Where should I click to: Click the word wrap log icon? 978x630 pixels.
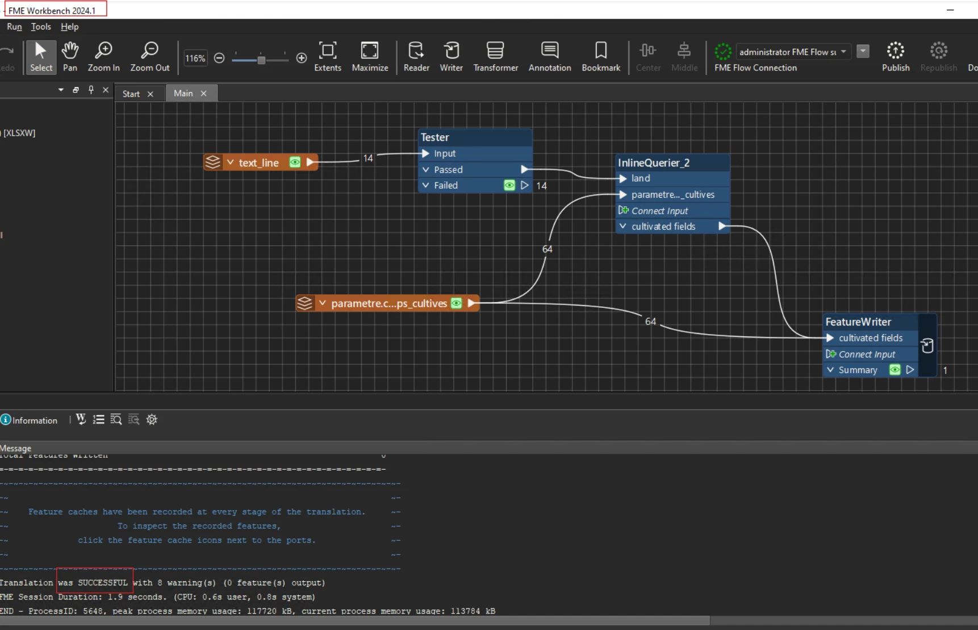tap(81, 419)
